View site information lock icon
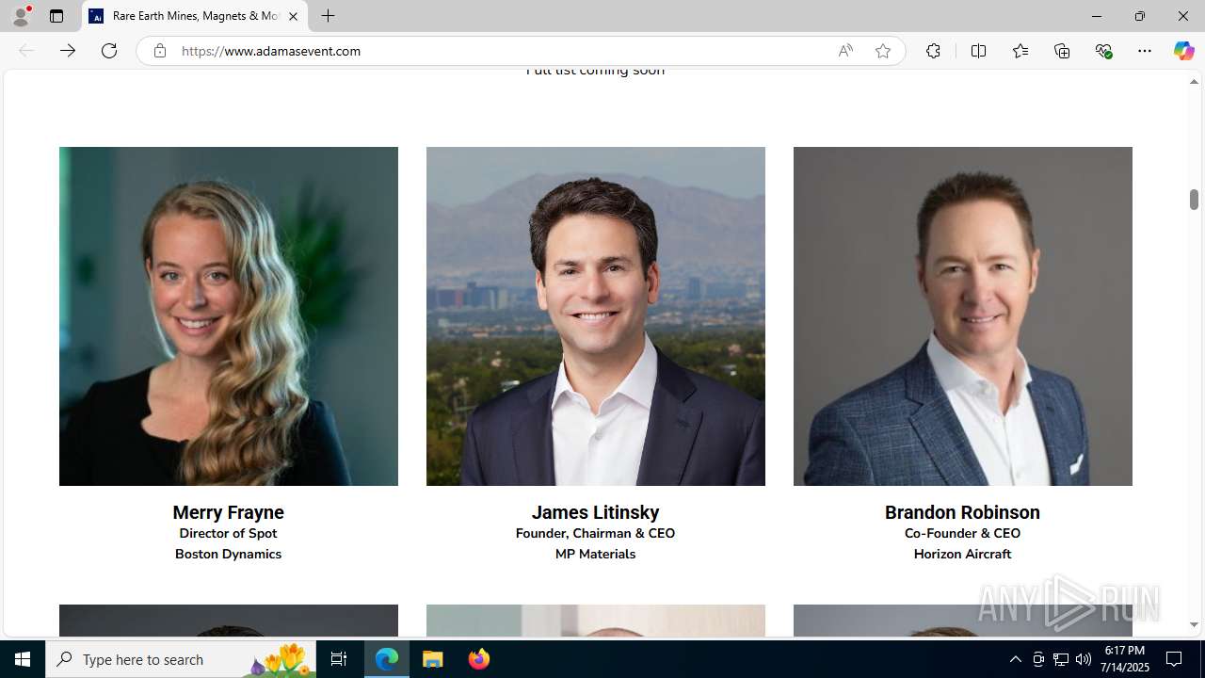The image size is (1205, 678). [x=160, y=51]
